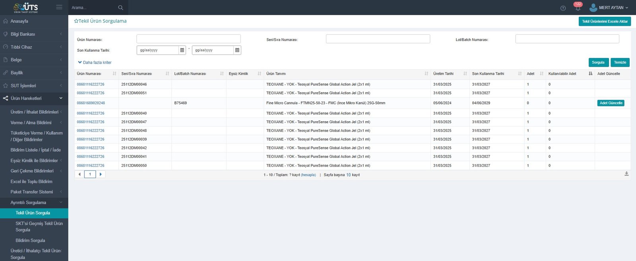Go to next page arrow
The image size is (636, 261).
pyautogui.click(x=101, y=174)
